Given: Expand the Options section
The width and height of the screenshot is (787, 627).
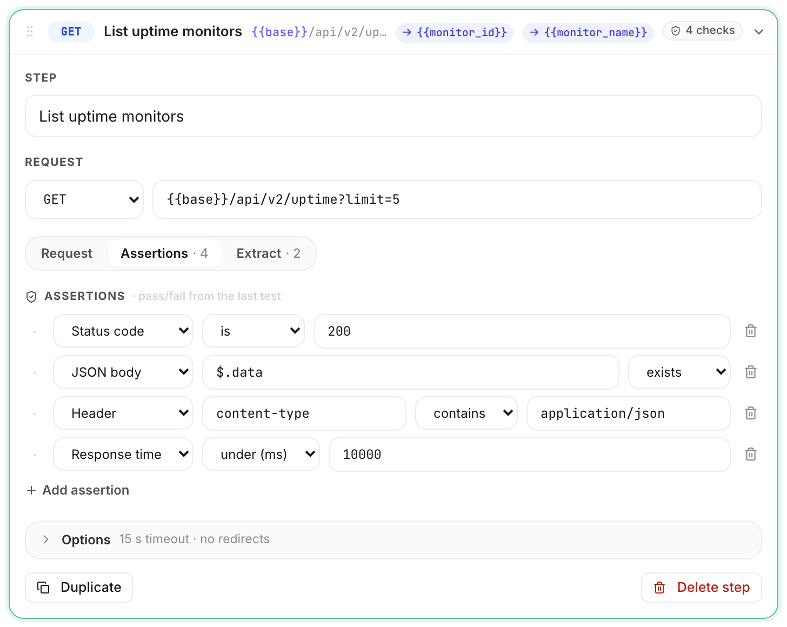Looking at the screenshot, I should point(393,539).
